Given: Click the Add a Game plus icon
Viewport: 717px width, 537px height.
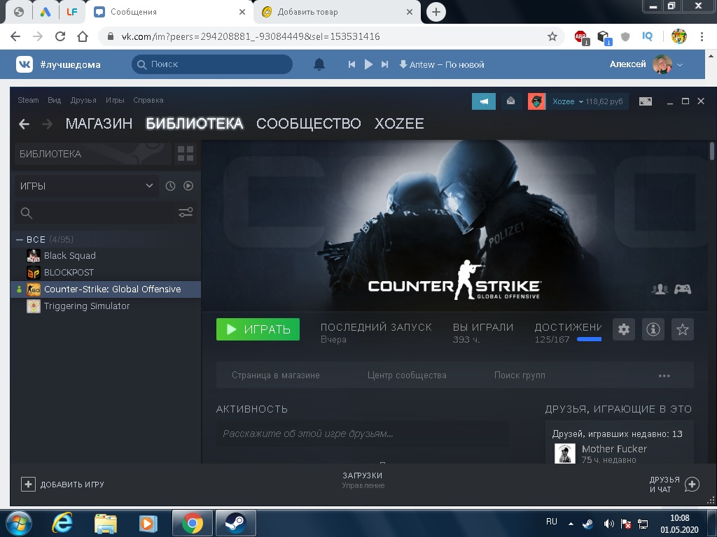Looking at the screenshot, I should click(x=28, y=484).
